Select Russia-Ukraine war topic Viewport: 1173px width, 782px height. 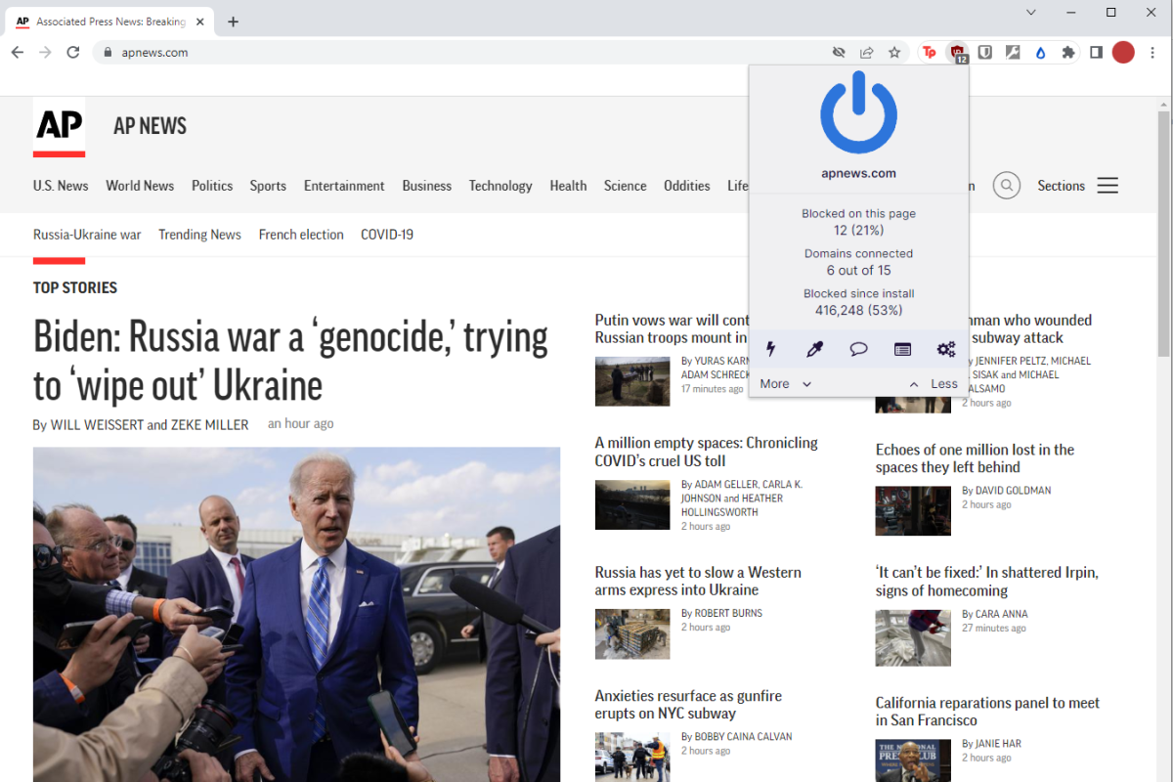tap(87, 235)
